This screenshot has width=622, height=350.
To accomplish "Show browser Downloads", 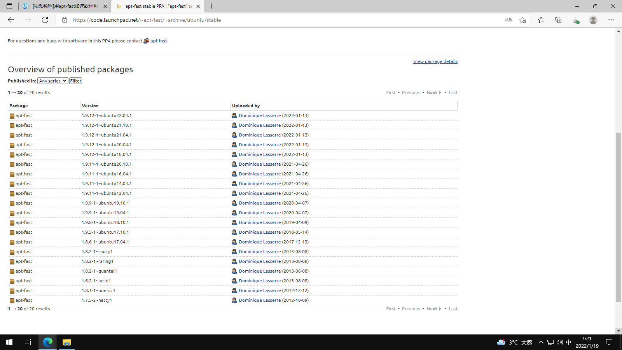I will 576,20.
